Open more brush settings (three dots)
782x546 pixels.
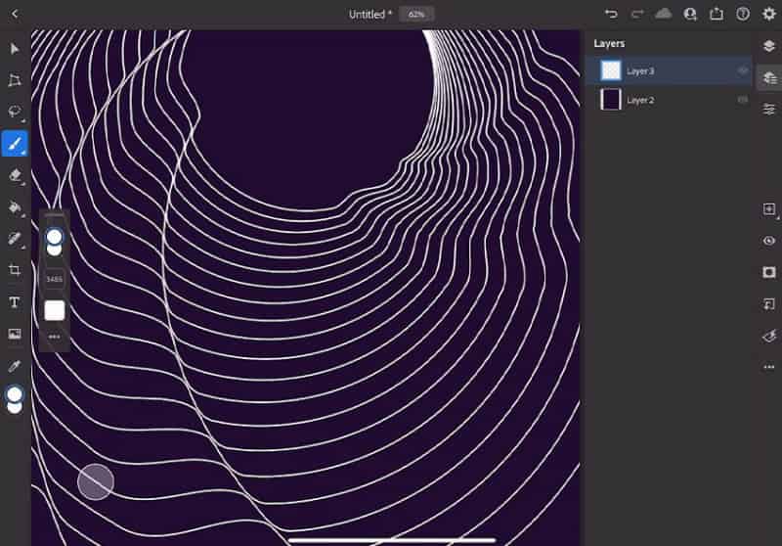point(55,337)
